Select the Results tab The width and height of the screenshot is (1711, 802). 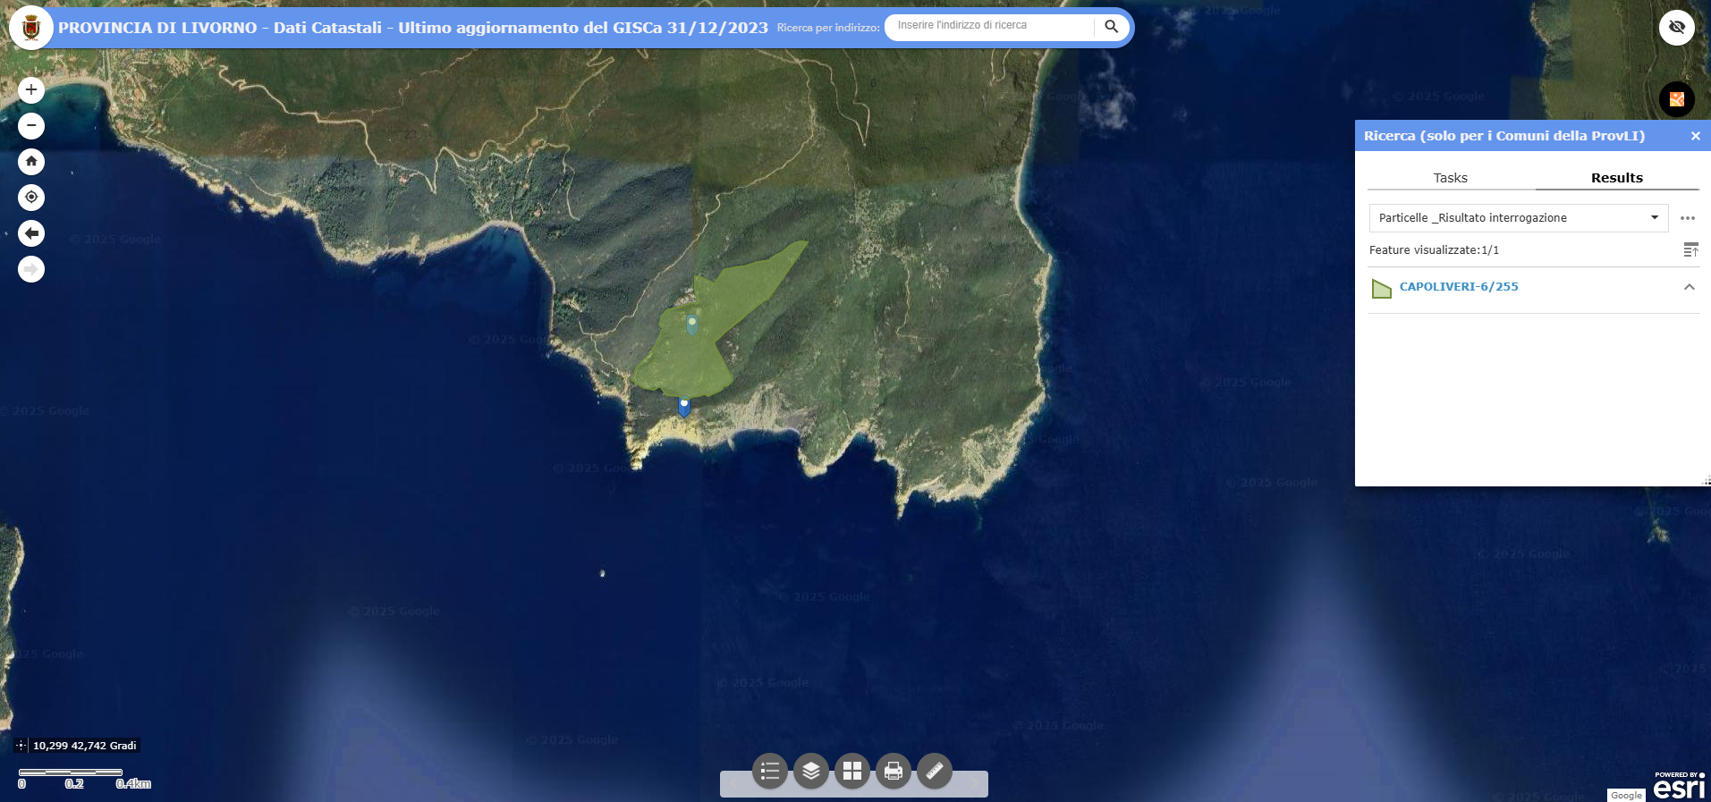tap(1616, 178)
